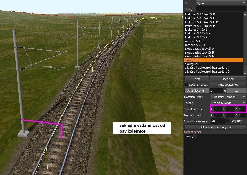Open the Signals category dropdown
Screen dimensions: 247x175
221,3
